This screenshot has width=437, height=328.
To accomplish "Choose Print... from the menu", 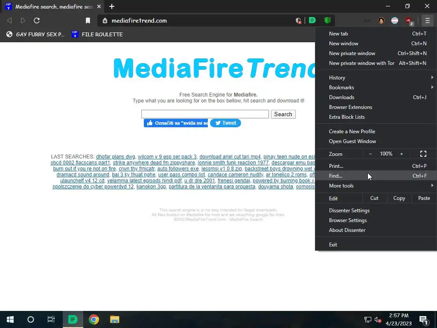I will coord(376,166).
